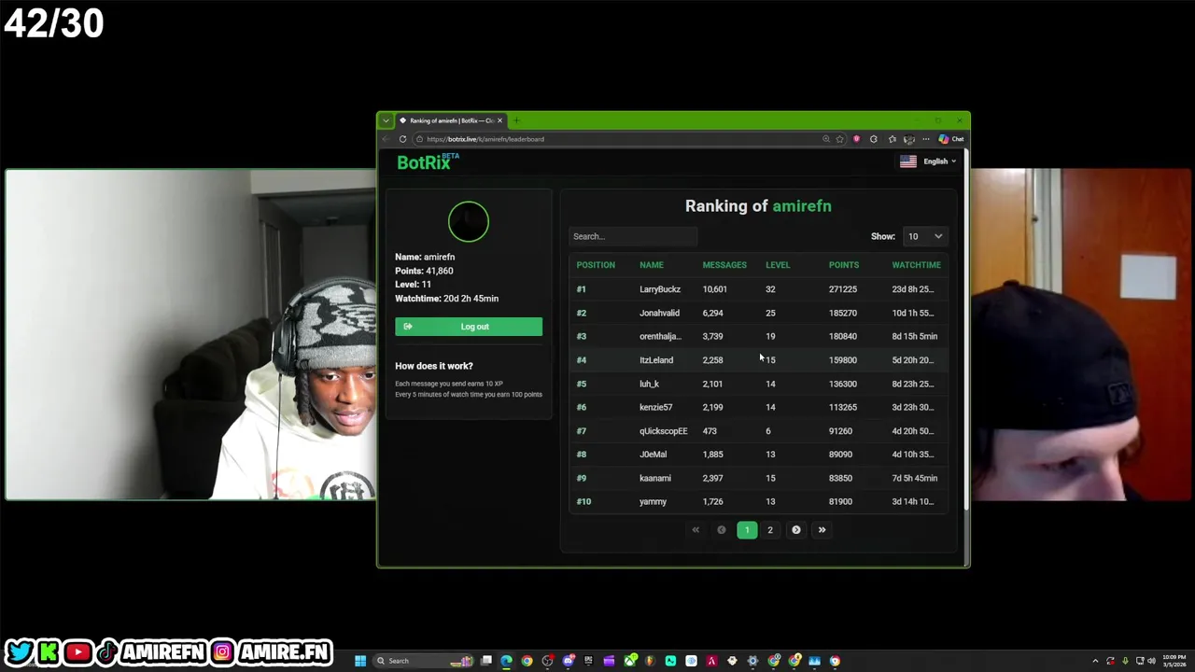Open the Windows Start button
This screenshot has height=672, width=1195.
pos(360,661)
